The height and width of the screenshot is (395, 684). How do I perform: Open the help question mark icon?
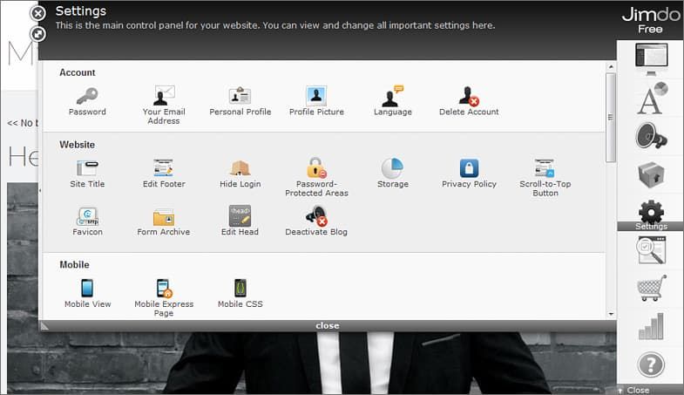(651, 364)
